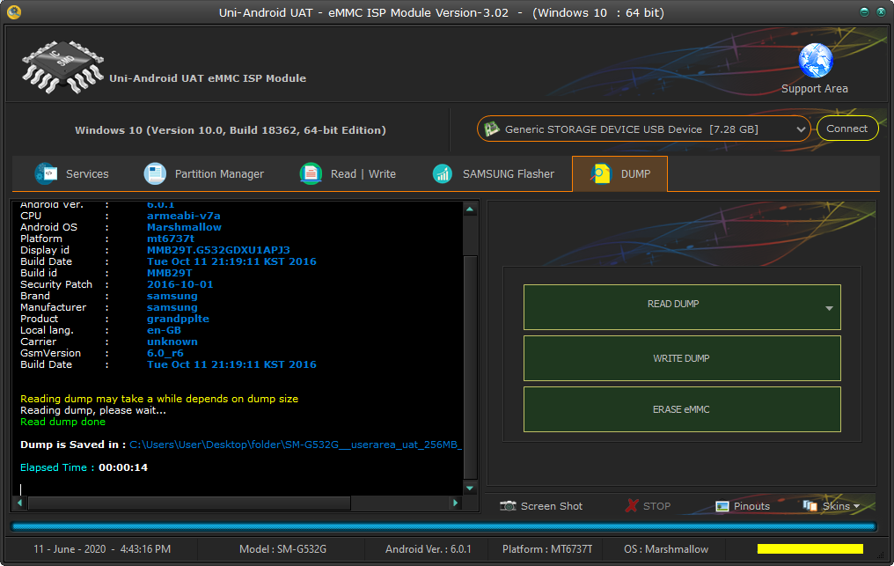Click the log's down scroll arrow
Viewport: 894px width, 566px height.
pyautogui.click(x=470, y=488)
